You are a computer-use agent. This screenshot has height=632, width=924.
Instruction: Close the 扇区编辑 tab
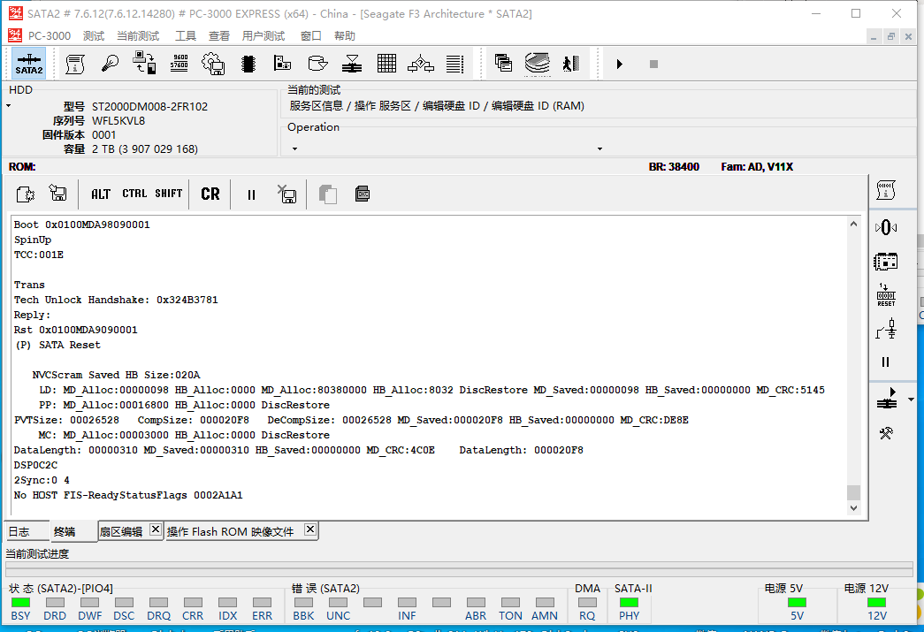155,529
